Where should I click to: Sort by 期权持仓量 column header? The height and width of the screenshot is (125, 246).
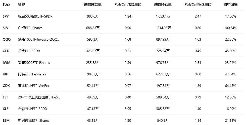tap(163, 5)
